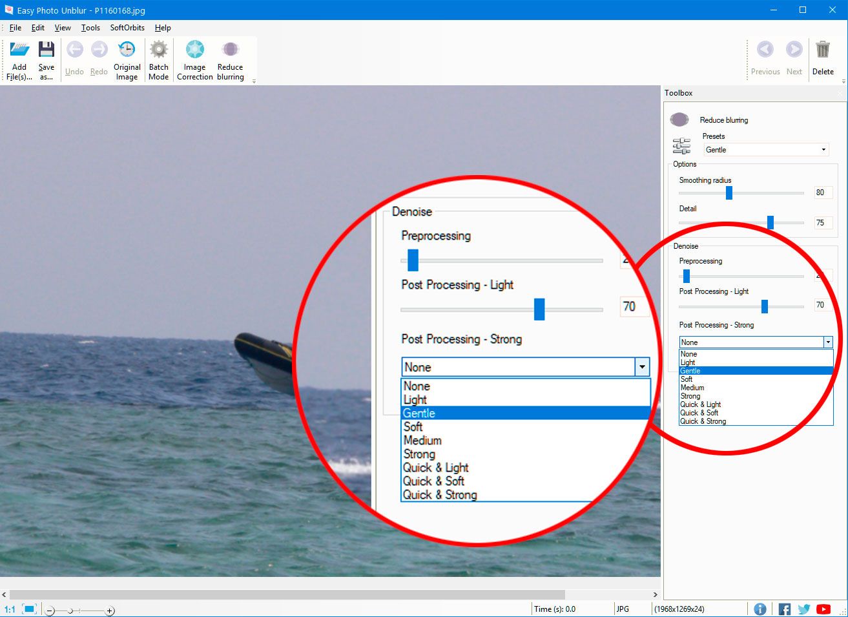
Task: Click the Twitter bird icon
Action: tap(803, 609)
